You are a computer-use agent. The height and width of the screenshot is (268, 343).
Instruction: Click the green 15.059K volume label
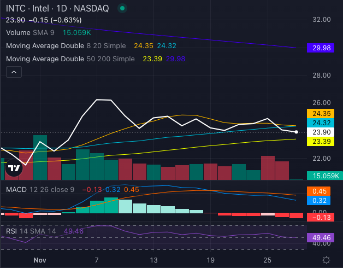coord(324,176)
